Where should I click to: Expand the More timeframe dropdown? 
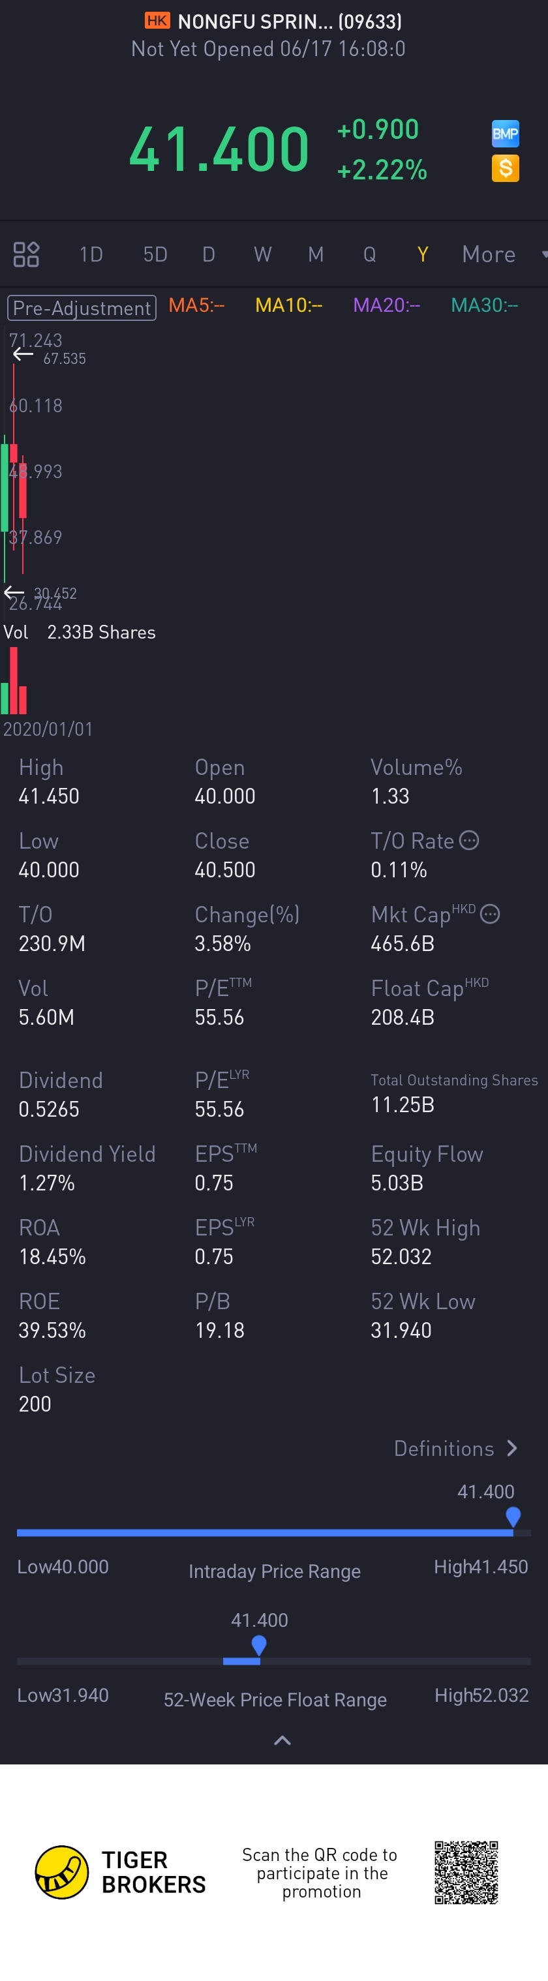pos(502,254)
